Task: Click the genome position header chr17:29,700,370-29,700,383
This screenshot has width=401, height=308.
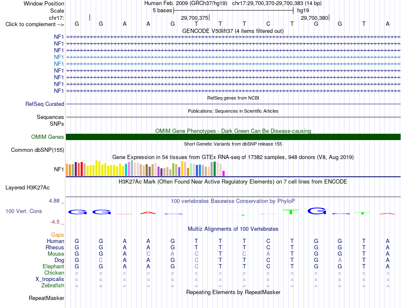Action: pyautogui.click(x=268, y=3)
